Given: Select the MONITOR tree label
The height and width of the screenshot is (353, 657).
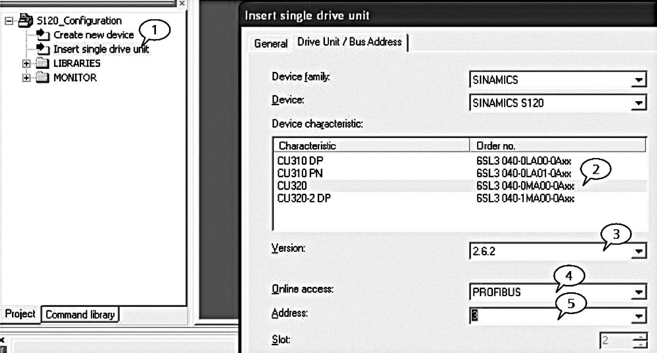Looking at the screenshot, I should [x=75, y=78].
